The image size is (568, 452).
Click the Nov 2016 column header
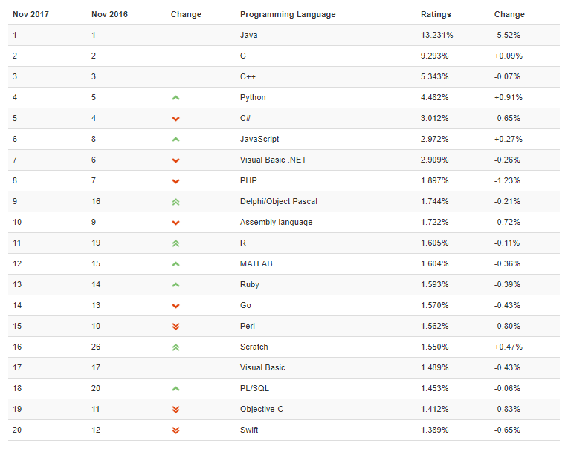[109, 14]
